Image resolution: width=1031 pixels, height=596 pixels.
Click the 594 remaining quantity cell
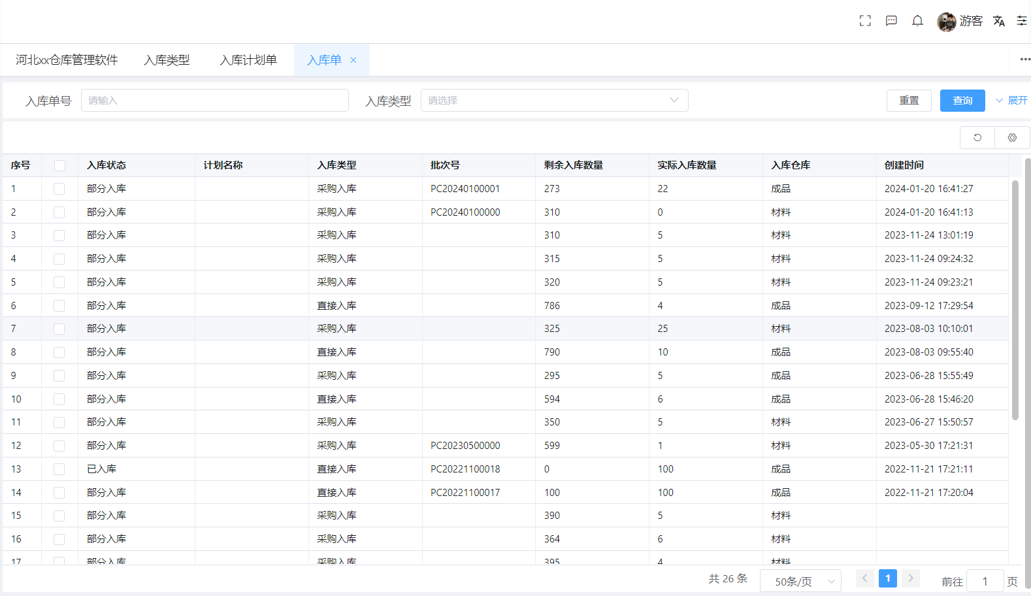click(552, 399)
